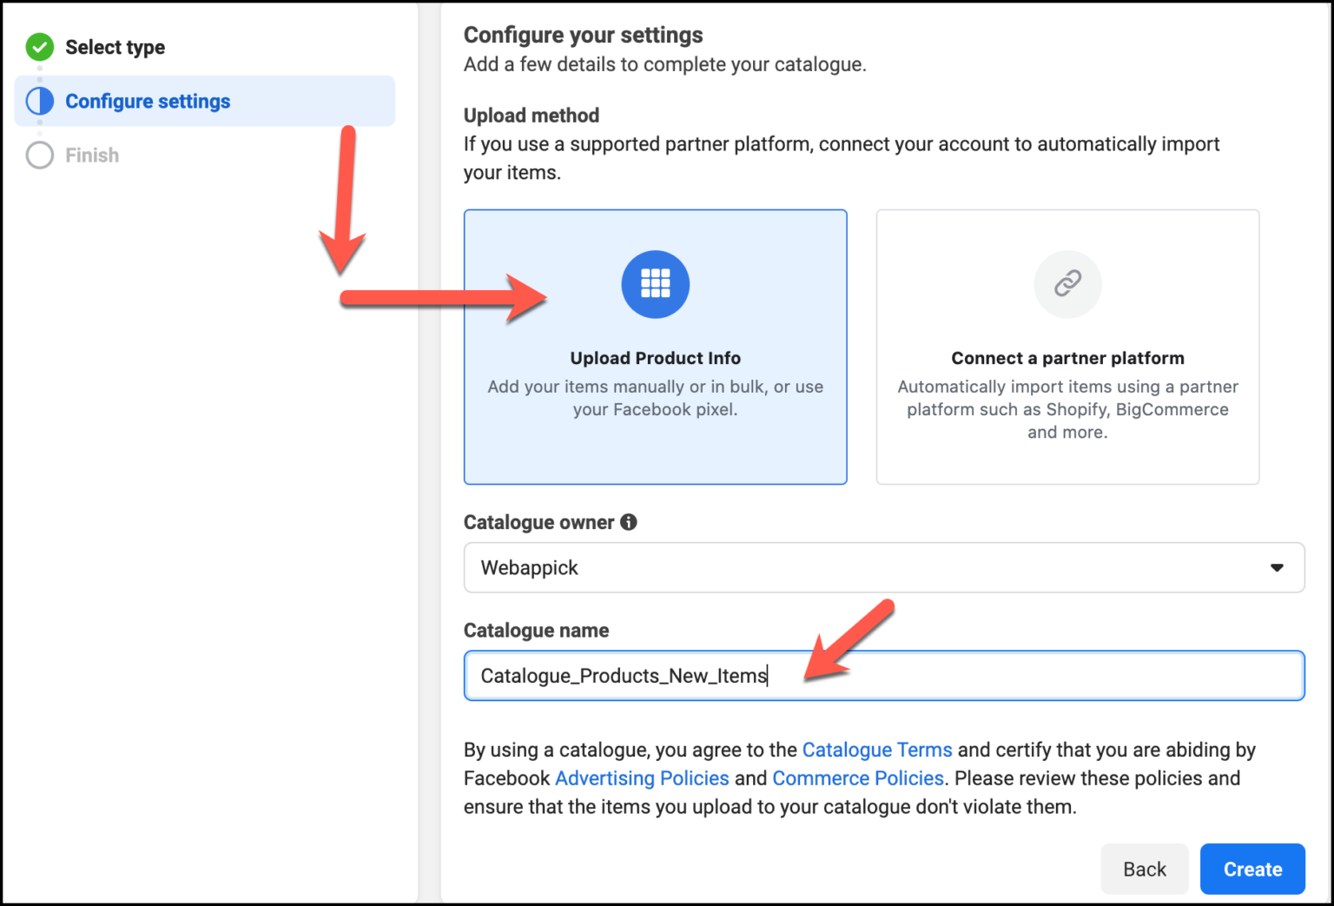
Task: Click the empty circle beside Finish
Action: (x=39, y=155)
